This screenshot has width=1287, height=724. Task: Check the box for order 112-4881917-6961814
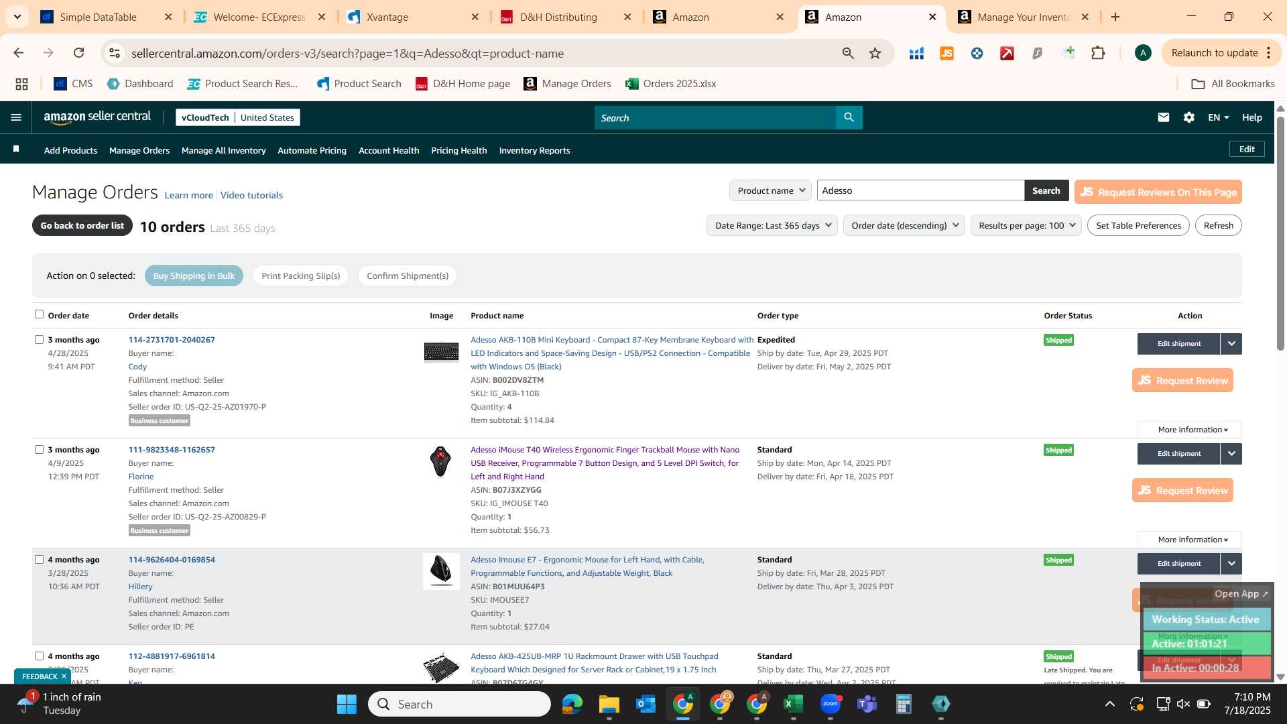[x=39, y=656]
